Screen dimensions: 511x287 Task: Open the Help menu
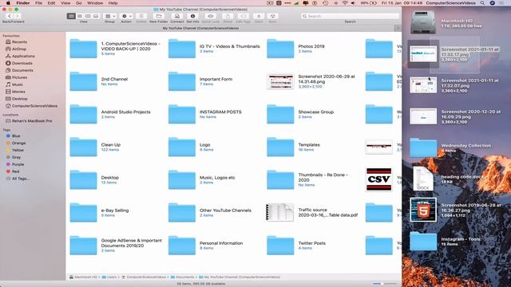point(113,3)
